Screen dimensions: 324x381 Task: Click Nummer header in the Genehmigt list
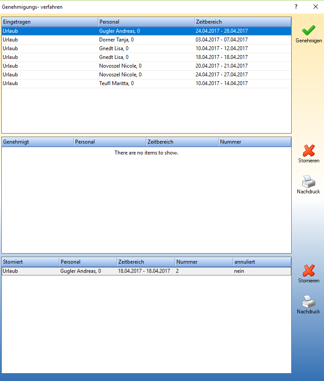tap(255, 142)
